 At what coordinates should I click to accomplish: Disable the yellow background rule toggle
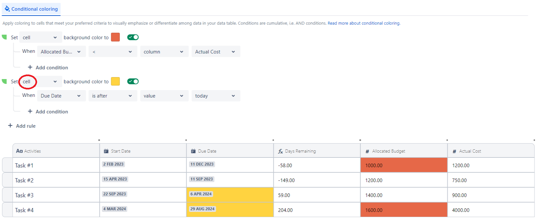(x=133, y=81)
